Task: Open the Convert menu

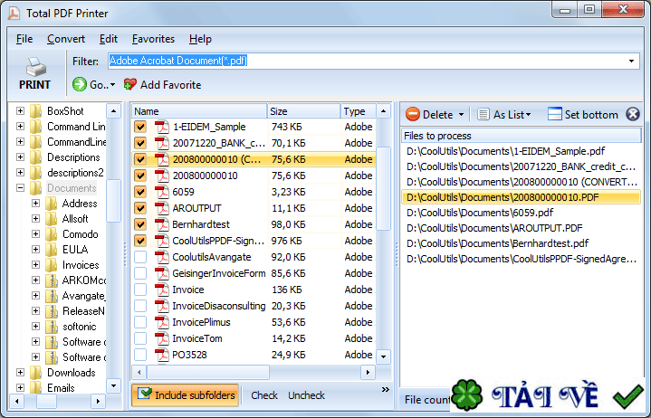Action: [x=66, y=39]
